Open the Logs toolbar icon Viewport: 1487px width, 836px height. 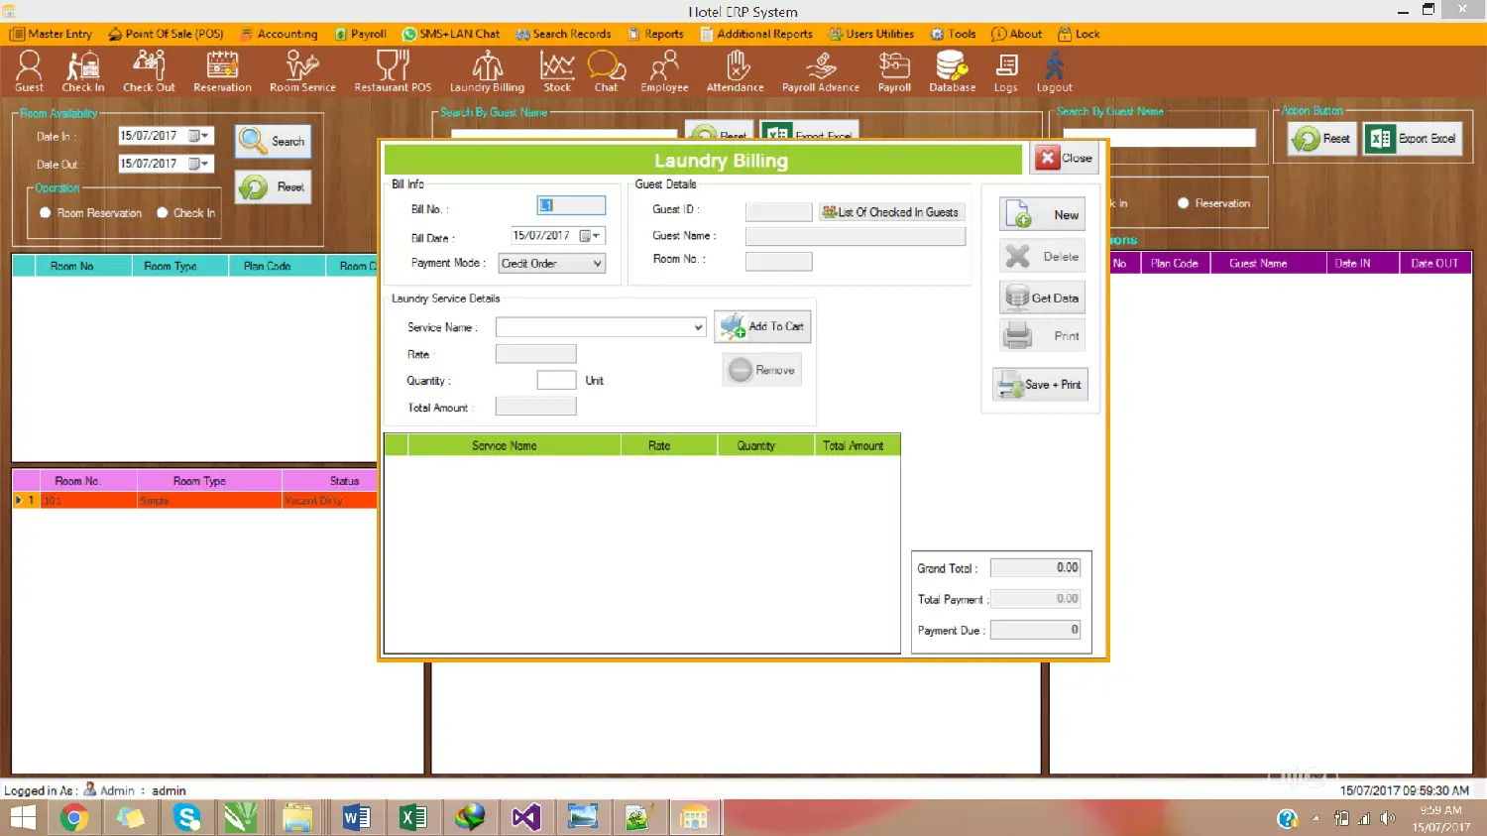click(1005, 70)
